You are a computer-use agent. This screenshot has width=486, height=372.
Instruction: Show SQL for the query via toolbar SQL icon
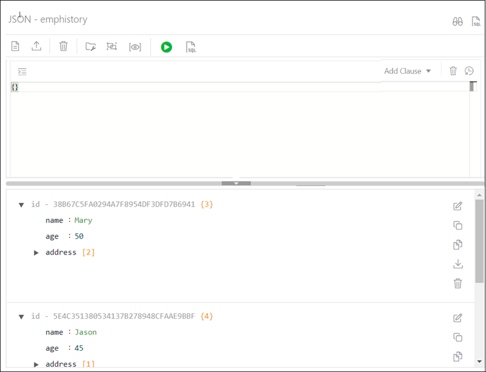coord(190,47)
